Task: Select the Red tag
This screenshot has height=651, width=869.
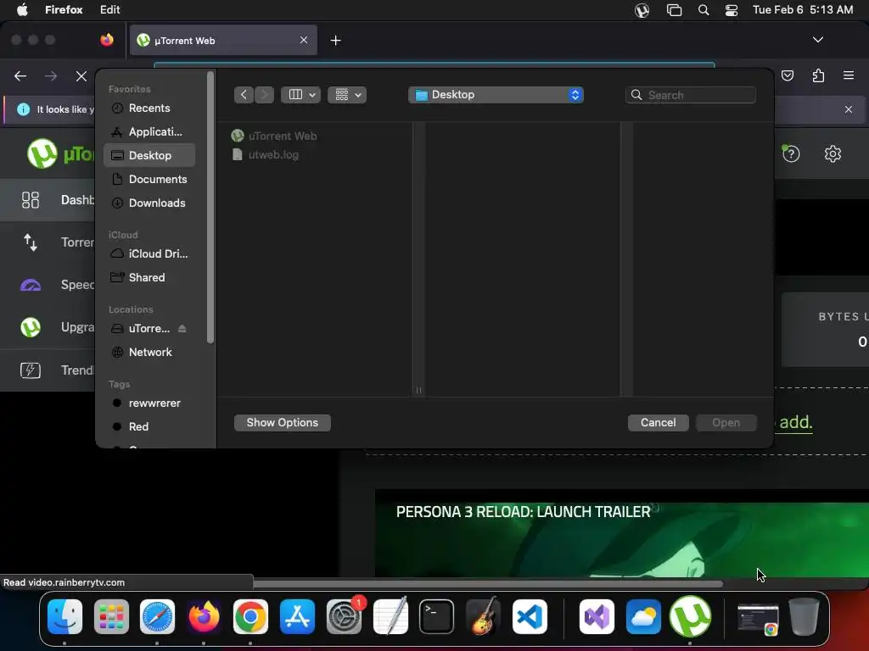Action: coord(149,427)
